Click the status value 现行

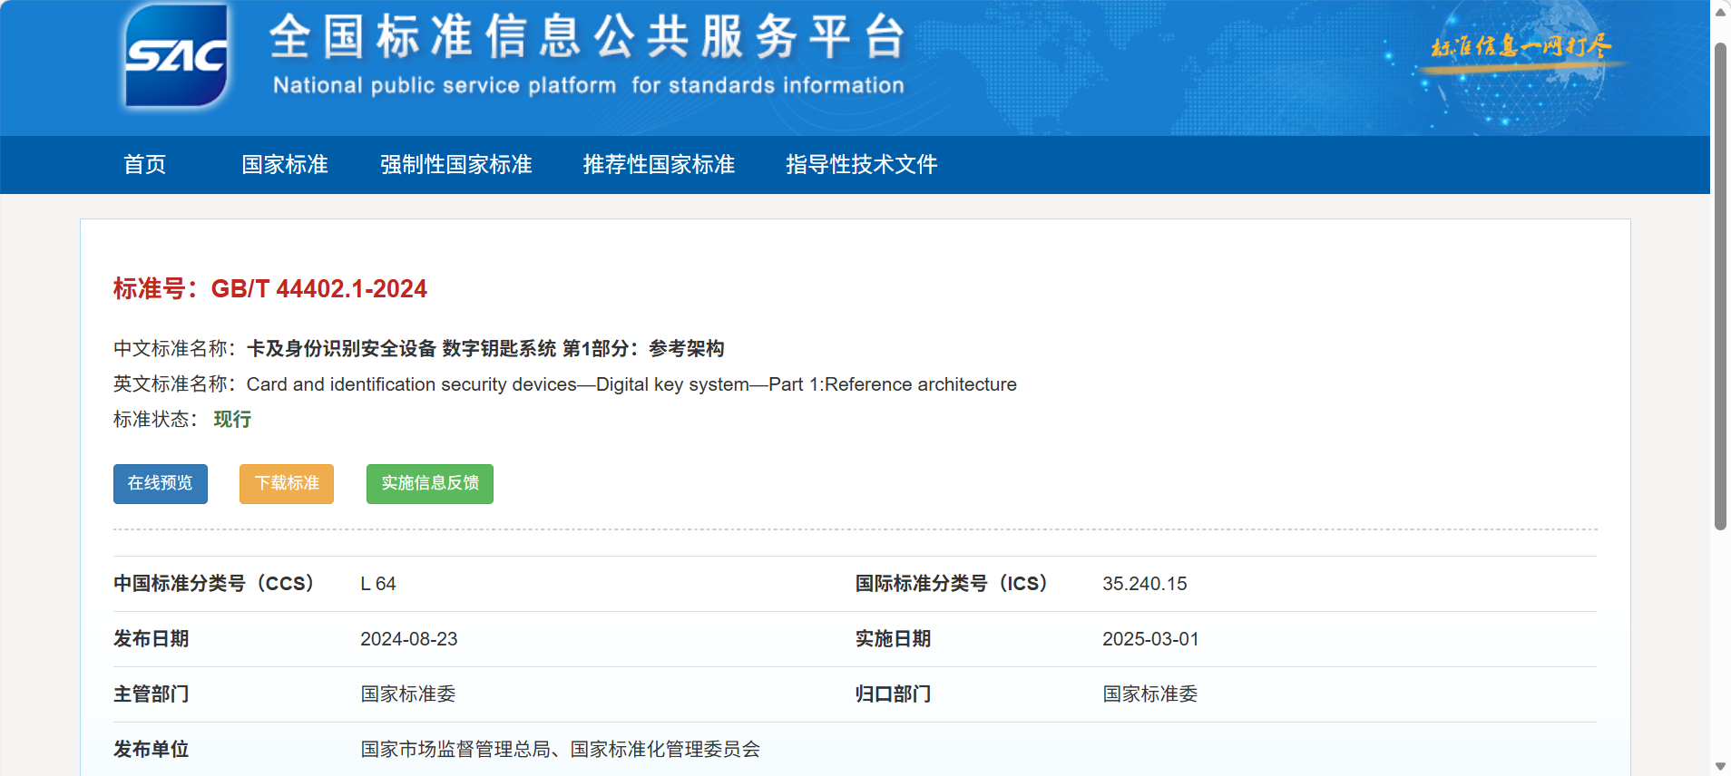pos(232,419)
